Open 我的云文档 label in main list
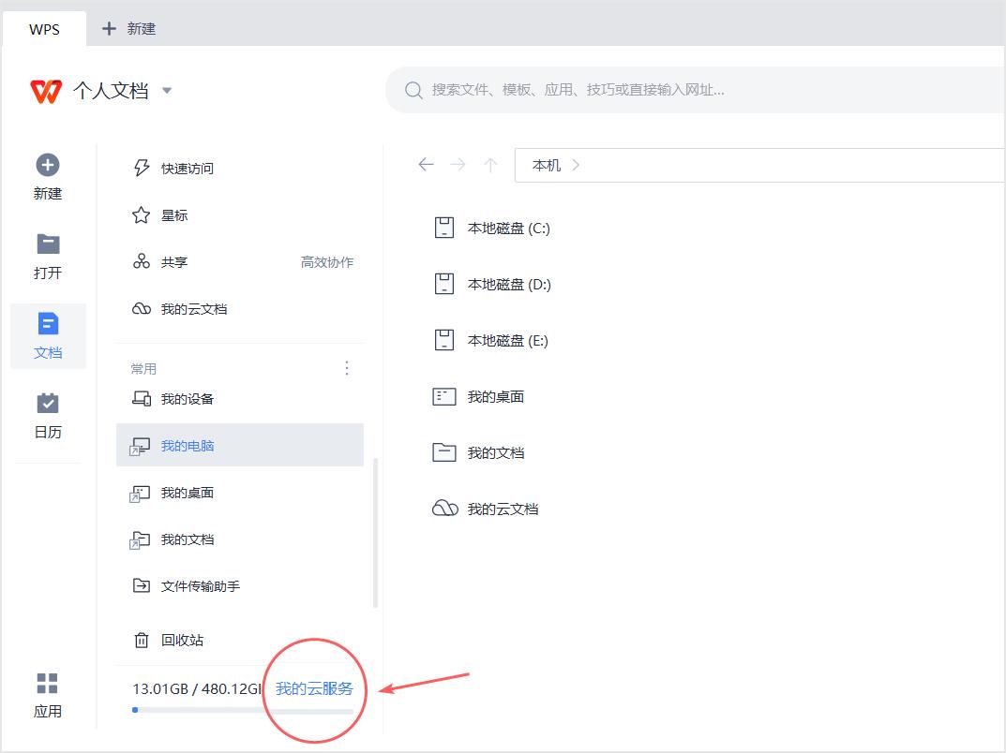 coord(503,509)
